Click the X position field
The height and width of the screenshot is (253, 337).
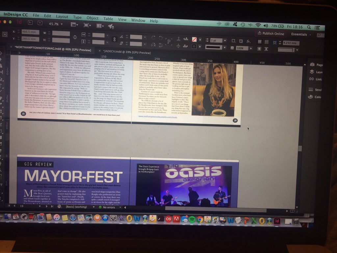click(30, 32)
